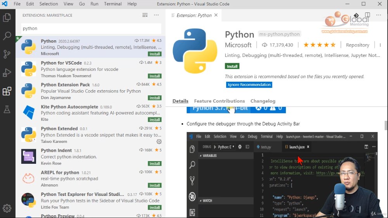Click Python Extension Pack title
This screenshot has height=218, width=388.
click(65, 85)
